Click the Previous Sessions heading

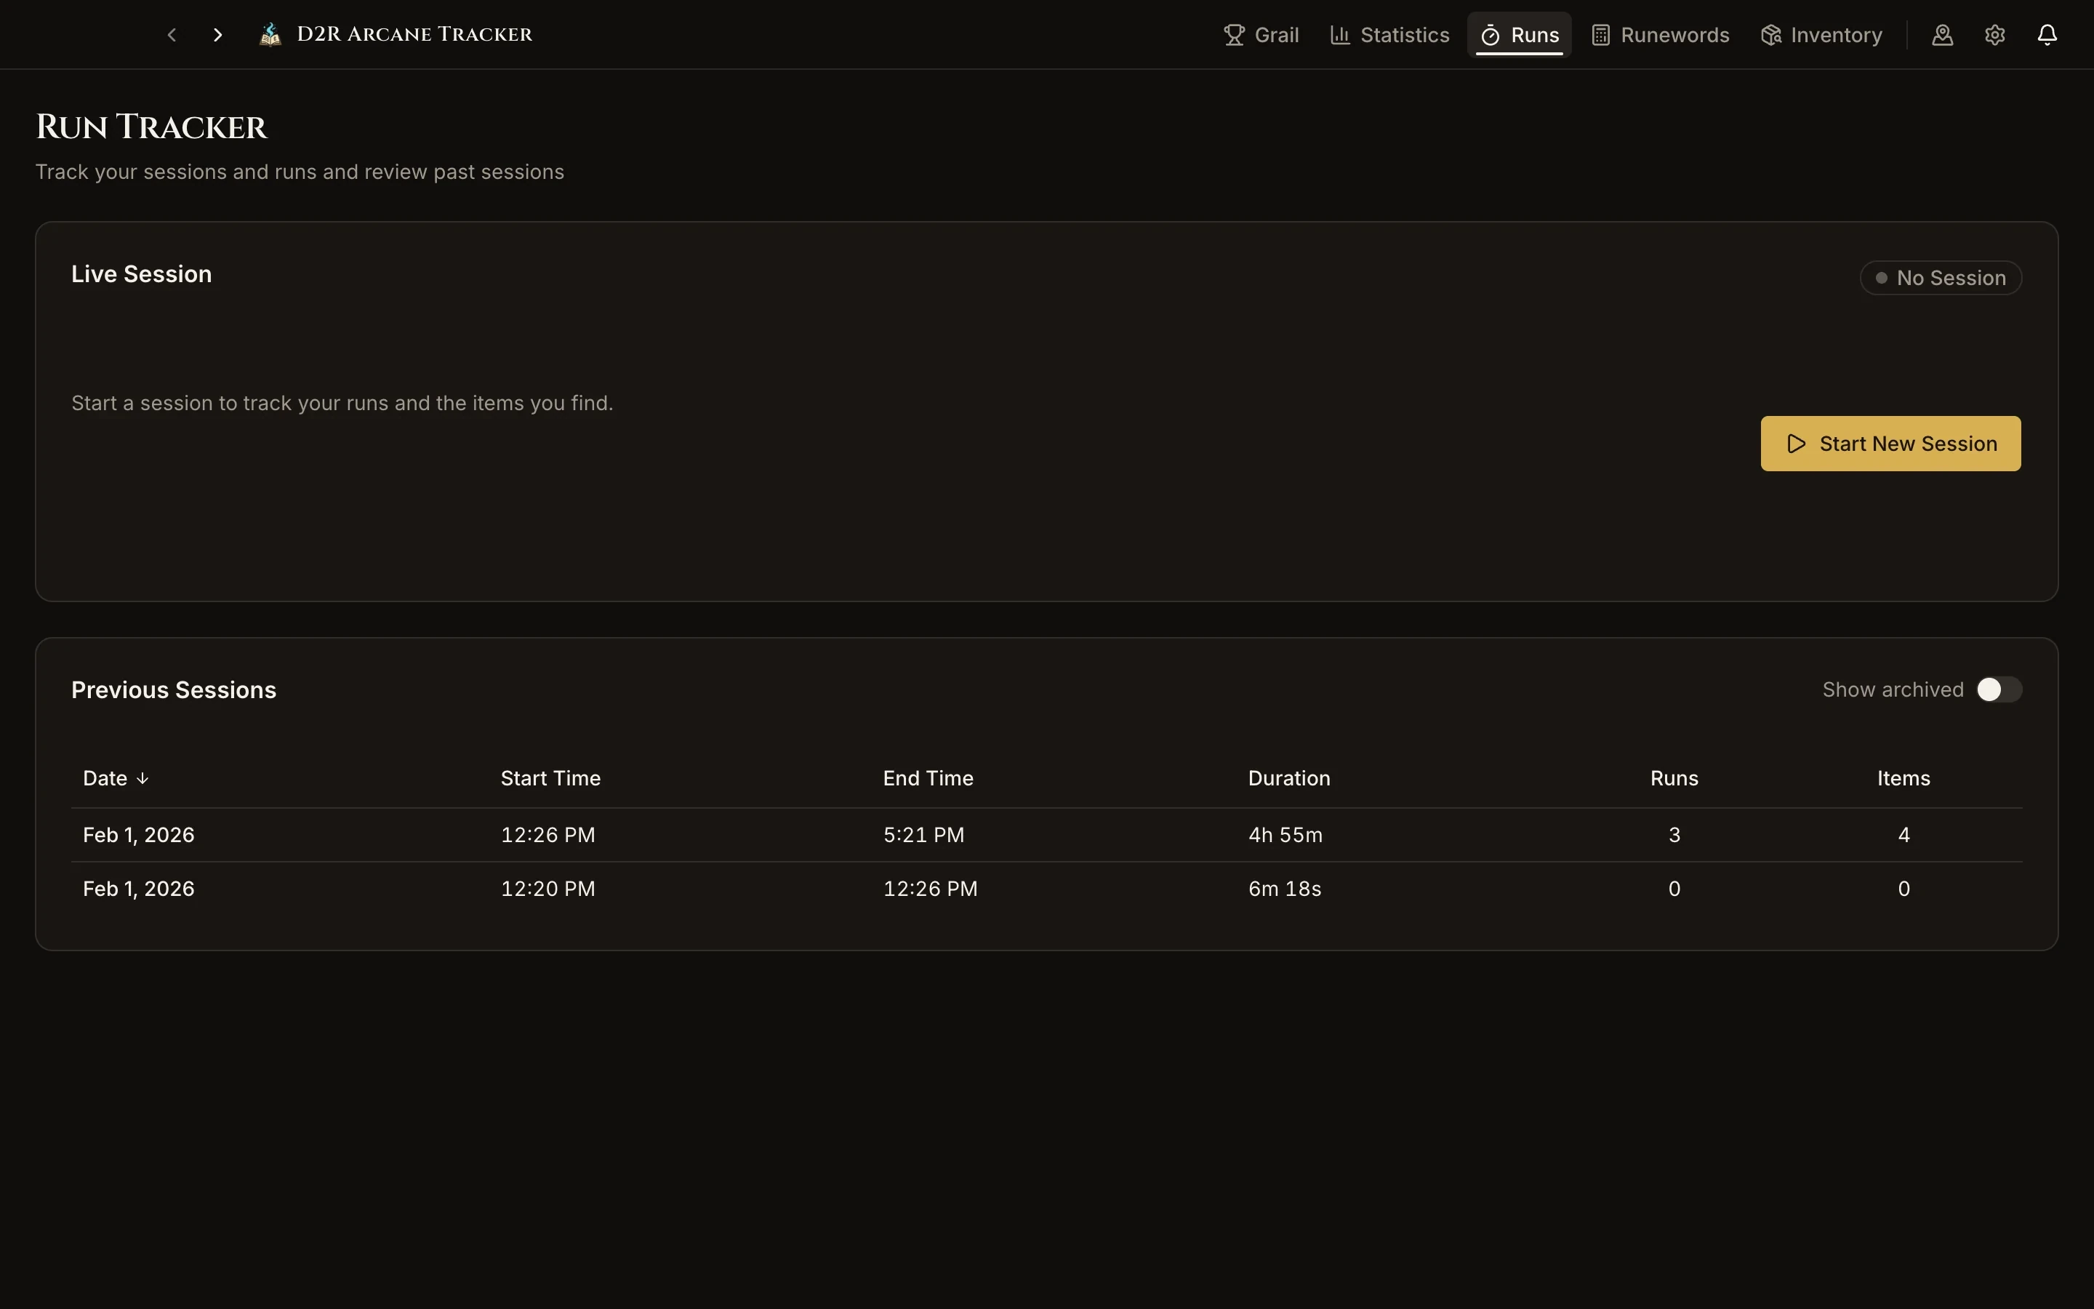coord(174,690)
